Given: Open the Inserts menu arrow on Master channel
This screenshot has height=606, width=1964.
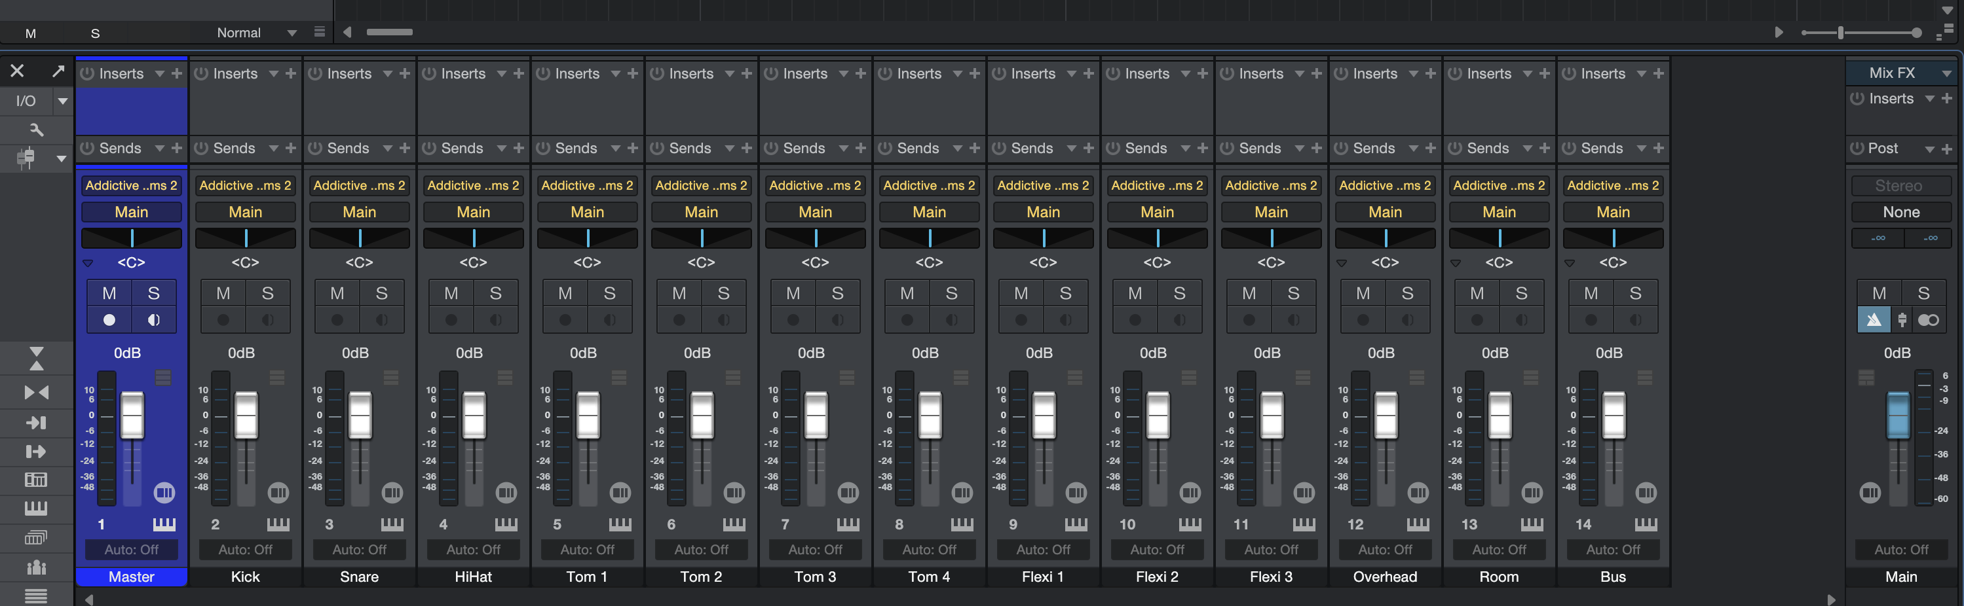Looking at the screenshot, I should coord(159,73).
